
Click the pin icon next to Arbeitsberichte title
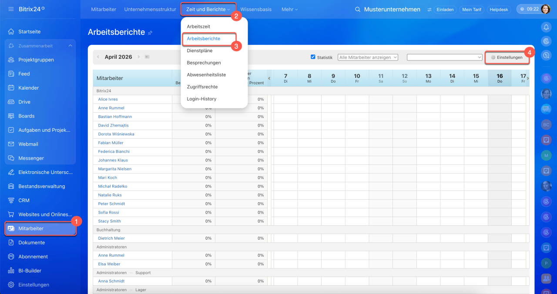[x=151, y=33]
